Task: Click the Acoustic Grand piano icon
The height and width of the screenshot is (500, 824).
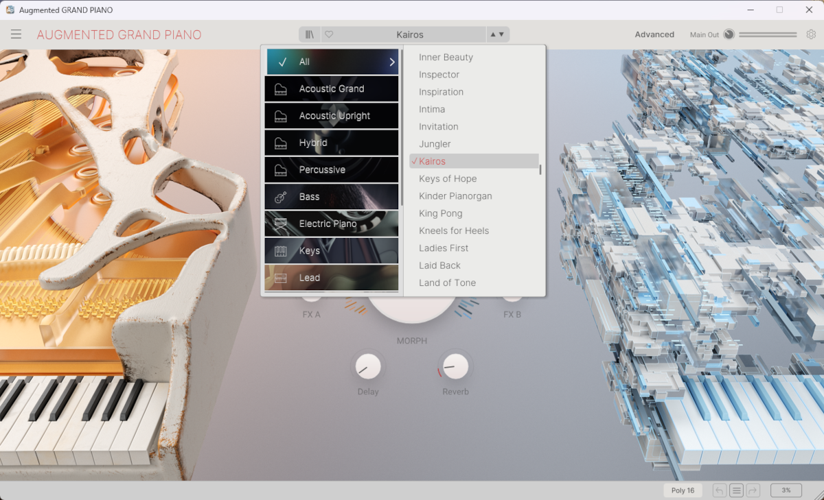Action: point(280,89)
